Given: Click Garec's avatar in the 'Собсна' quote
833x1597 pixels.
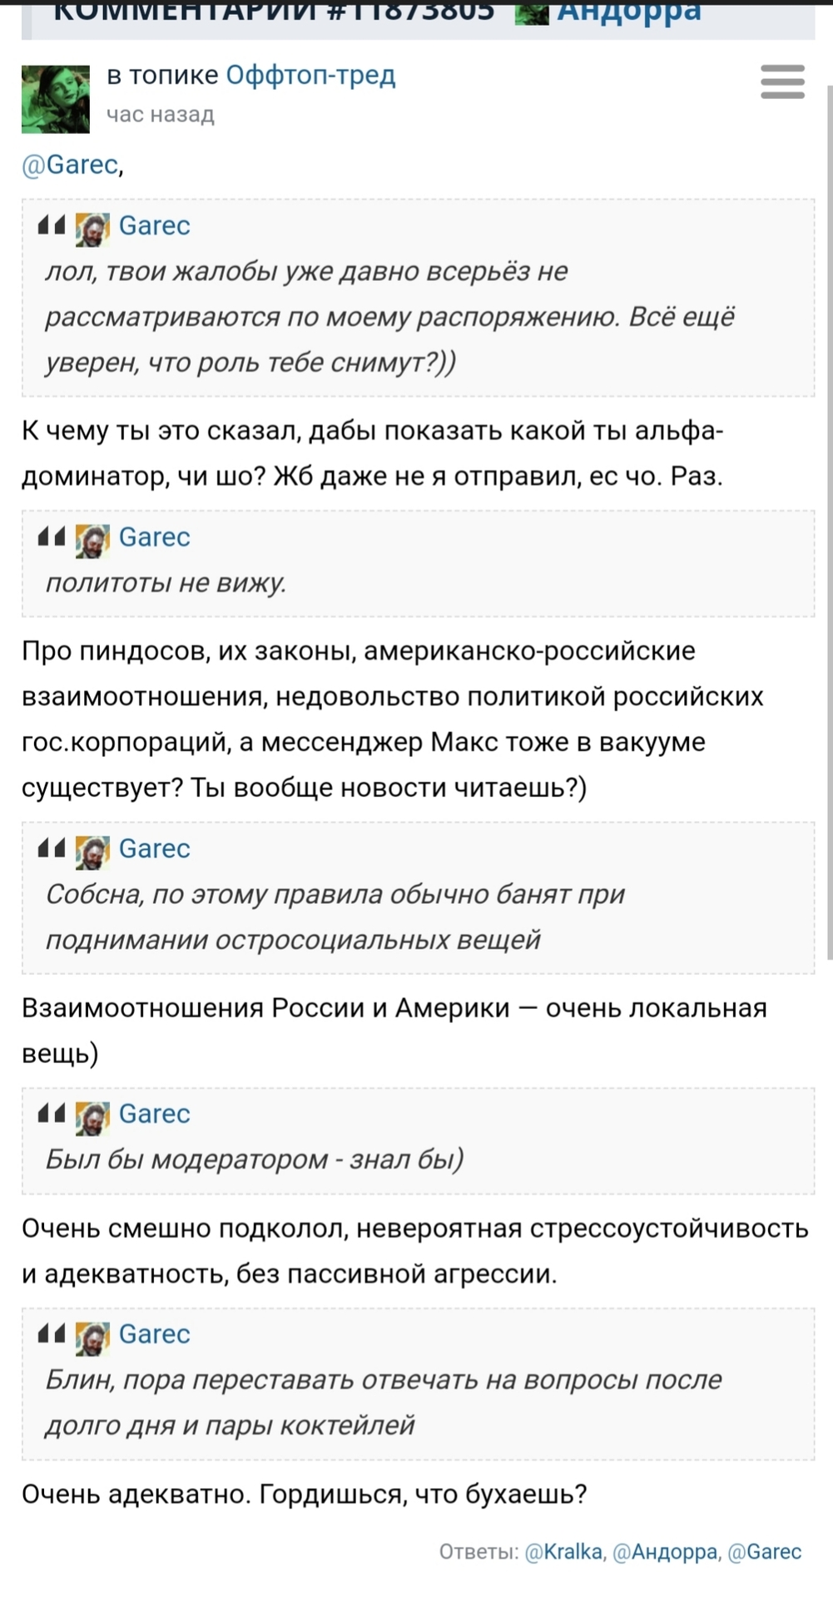Looking at the screenshot, I should (x=92, y=852).
